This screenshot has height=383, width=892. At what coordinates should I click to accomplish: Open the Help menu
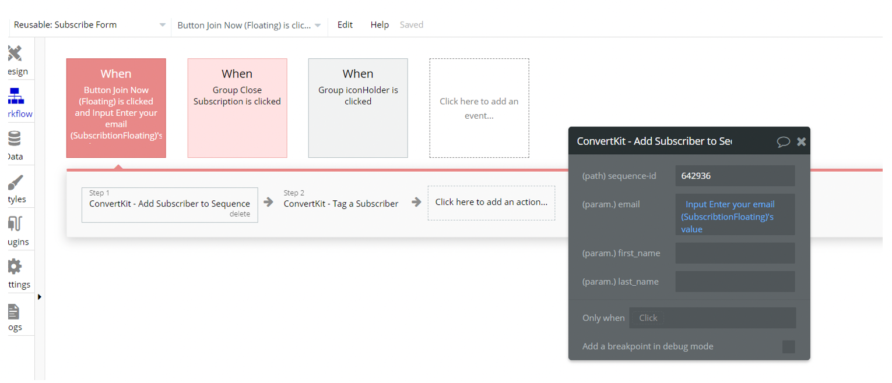[x=380, y=24]
